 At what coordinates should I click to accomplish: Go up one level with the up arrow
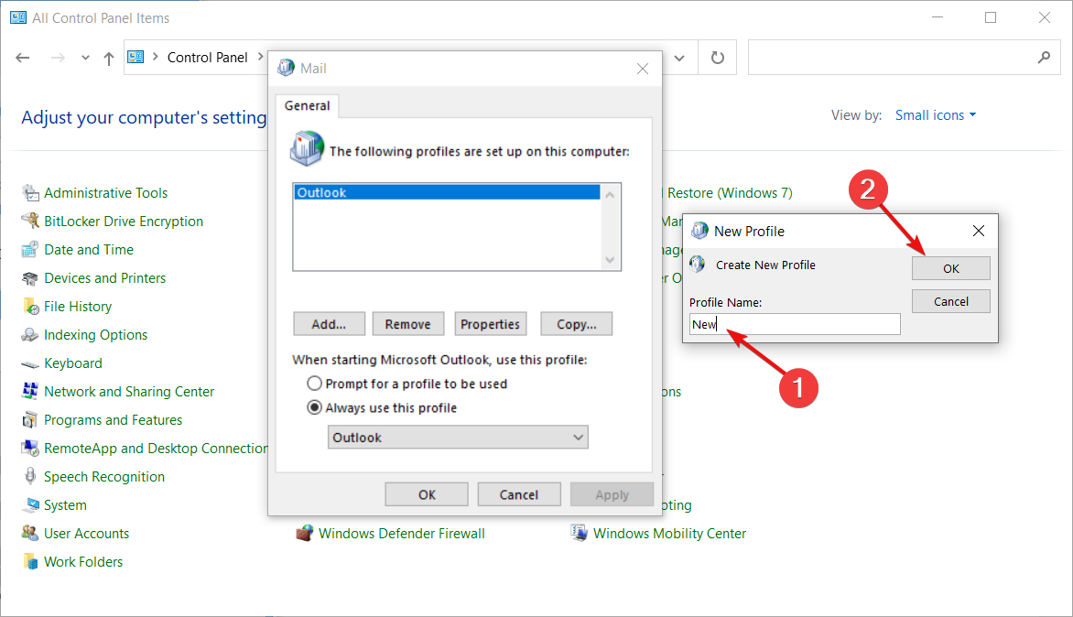tap(109, 59)
